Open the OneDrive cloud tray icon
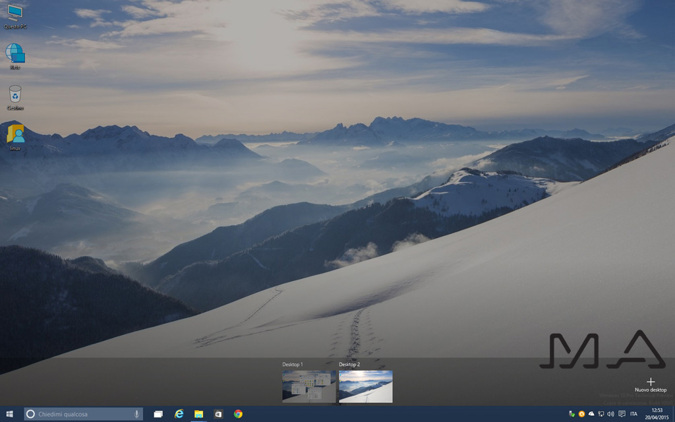Screen dimensions: 675x422 (591, 414)
